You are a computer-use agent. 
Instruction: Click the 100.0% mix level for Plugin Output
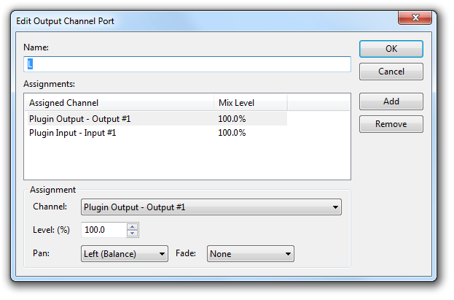(232, 119)
